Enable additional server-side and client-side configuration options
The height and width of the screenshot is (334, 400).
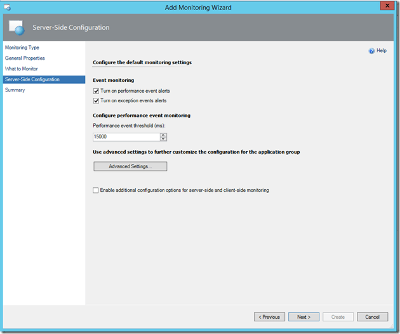pos(97,190)
